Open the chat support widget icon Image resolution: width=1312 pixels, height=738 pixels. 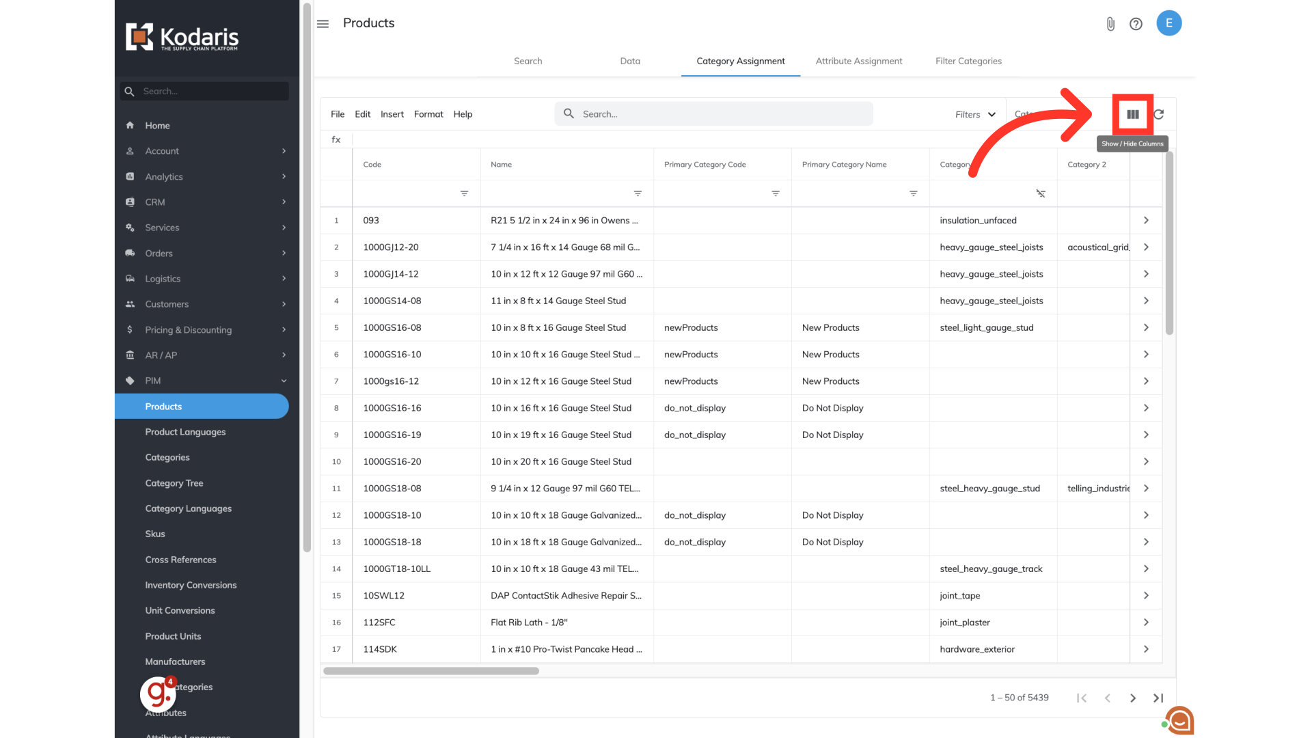coord(1179,720)
